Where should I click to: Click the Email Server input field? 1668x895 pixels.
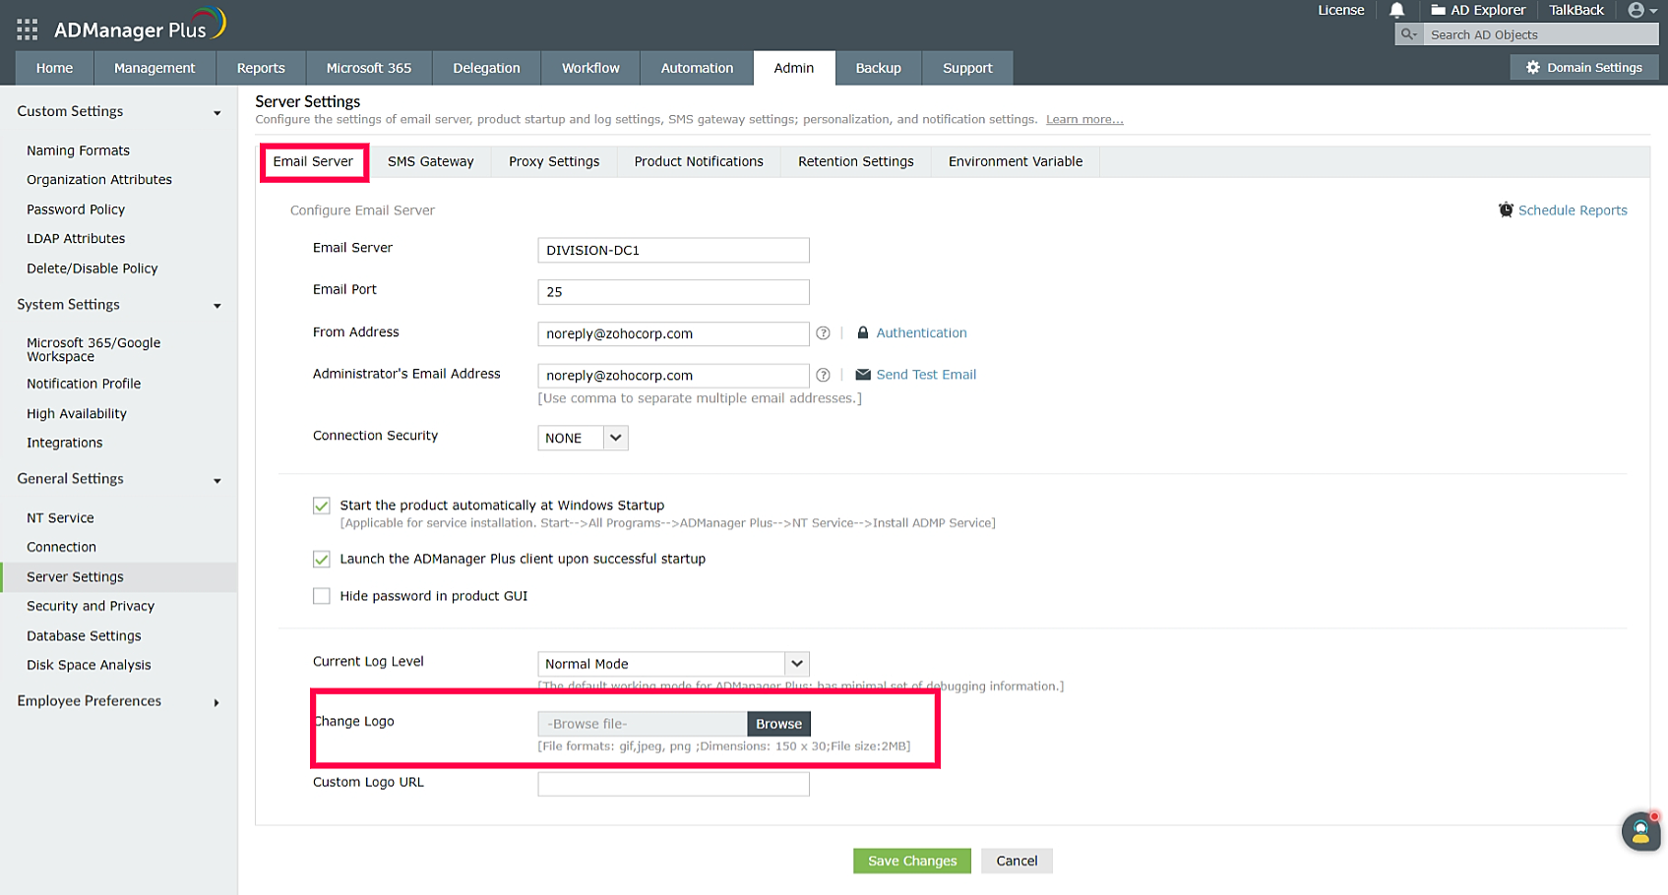coord(673,250)
